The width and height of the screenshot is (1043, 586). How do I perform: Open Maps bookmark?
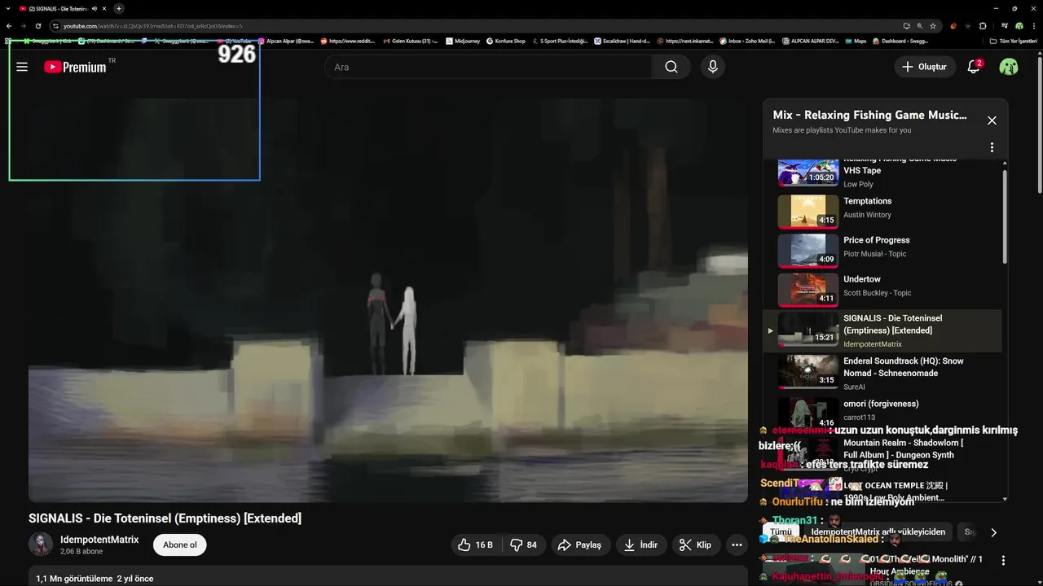pos(856,41)
